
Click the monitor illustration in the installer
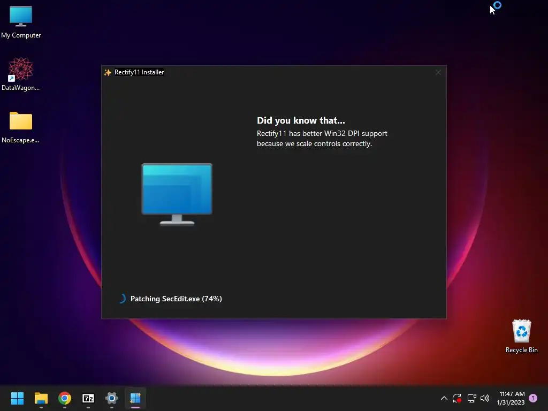tap(177, 194)
